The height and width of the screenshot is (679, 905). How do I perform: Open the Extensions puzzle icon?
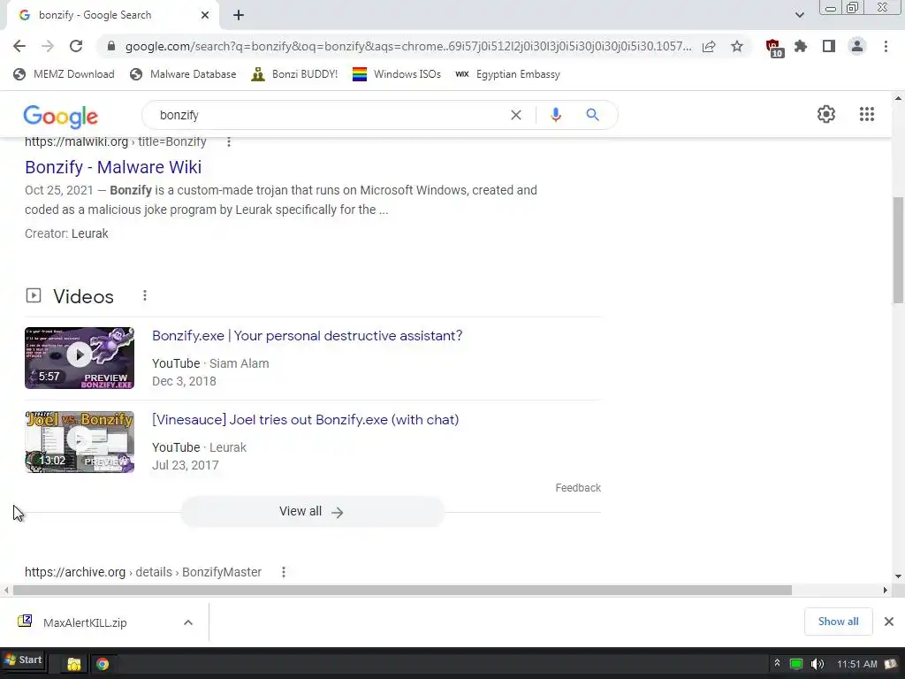click(801, 46)
